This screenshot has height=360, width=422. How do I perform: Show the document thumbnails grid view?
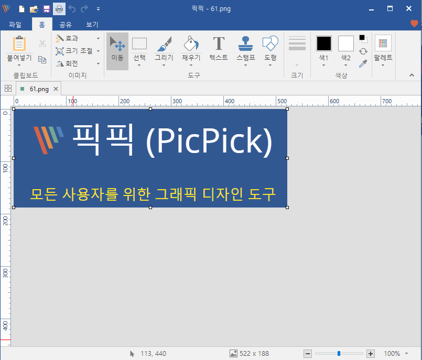[8, 88]
